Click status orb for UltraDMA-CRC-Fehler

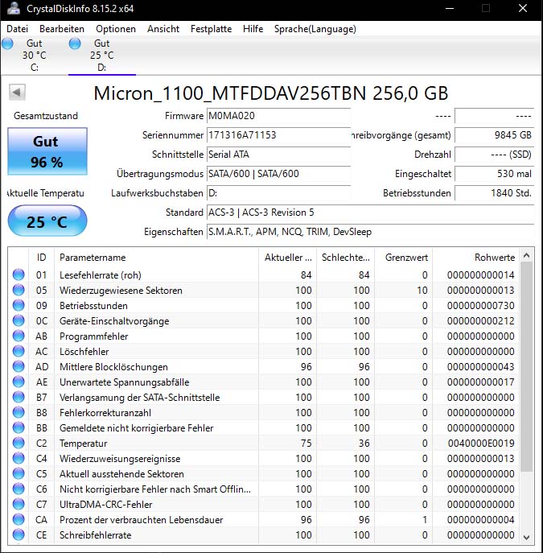coord(19,504)
